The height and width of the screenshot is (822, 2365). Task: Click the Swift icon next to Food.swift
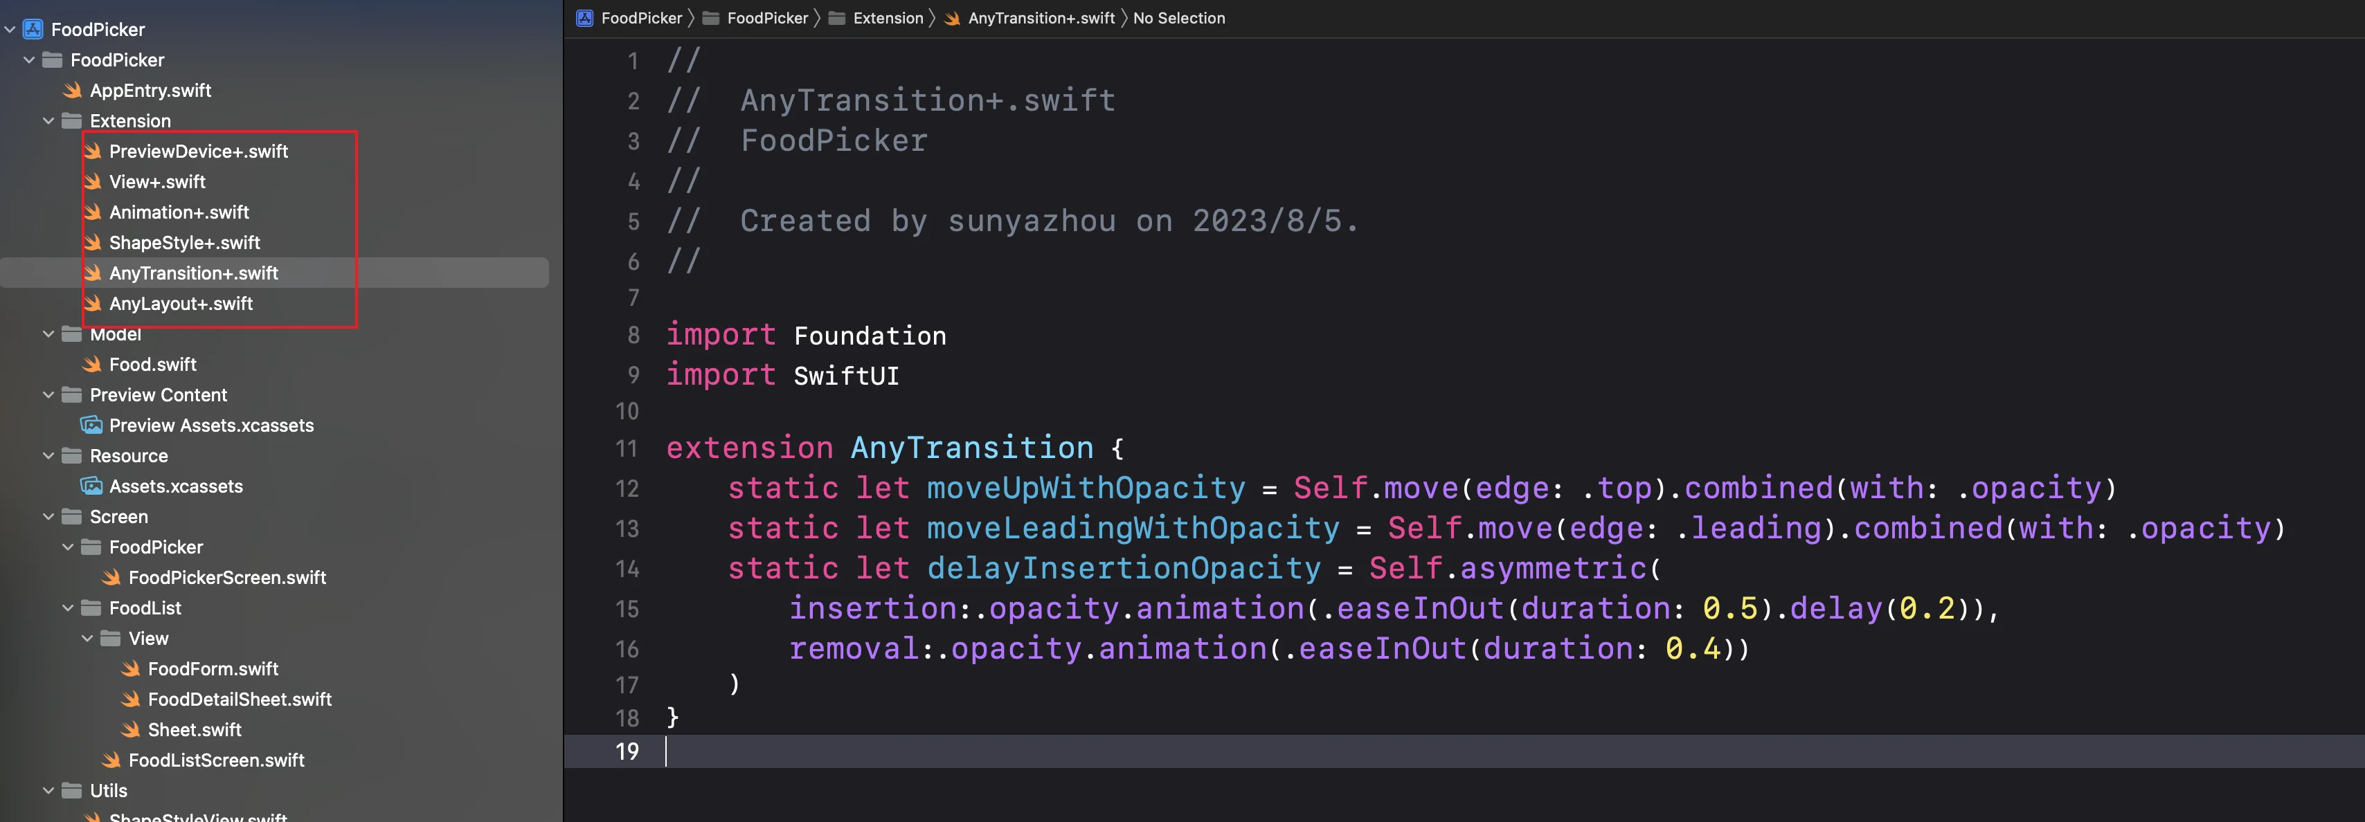click(x=92, y=364)
